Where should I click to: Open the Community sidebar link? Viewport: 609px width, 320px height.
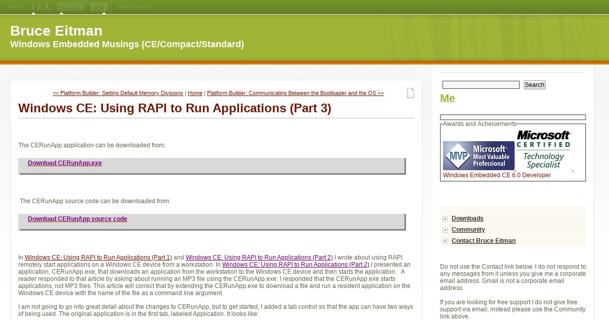point(468,230)
